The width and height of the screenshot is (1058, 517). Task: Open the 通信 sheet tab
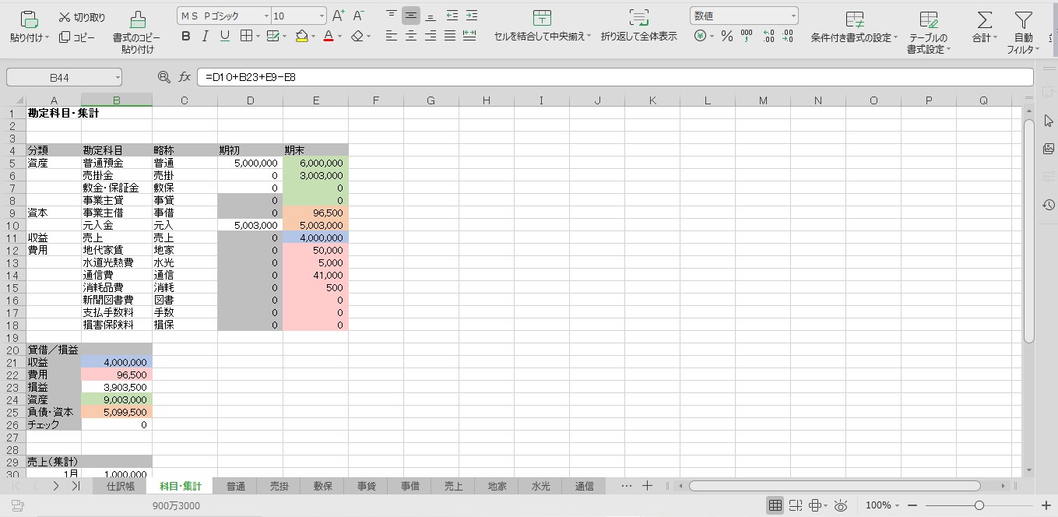[585, 486]
